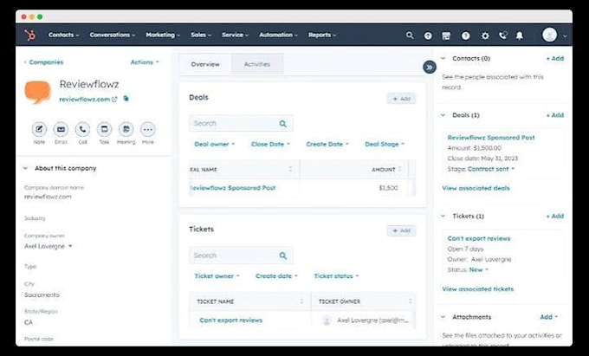Change company owner Axel Lovergne dropdown
Screen dimensions: 589x356
(x=49, y=246)
